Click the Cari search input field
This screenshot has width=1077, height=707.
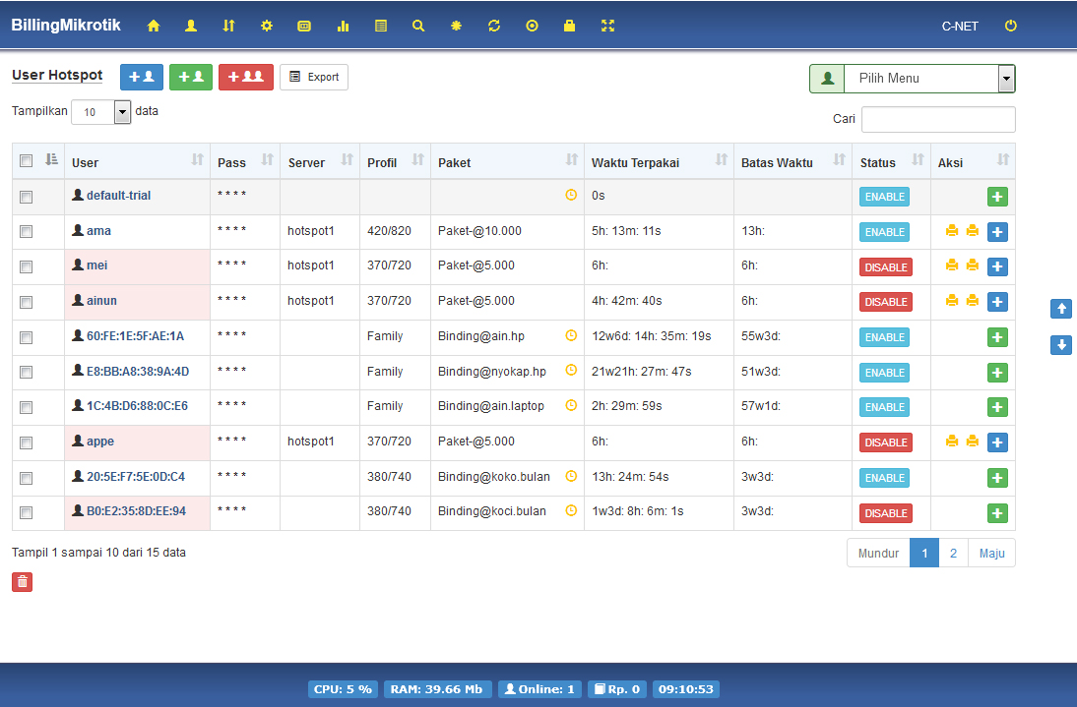937,119
